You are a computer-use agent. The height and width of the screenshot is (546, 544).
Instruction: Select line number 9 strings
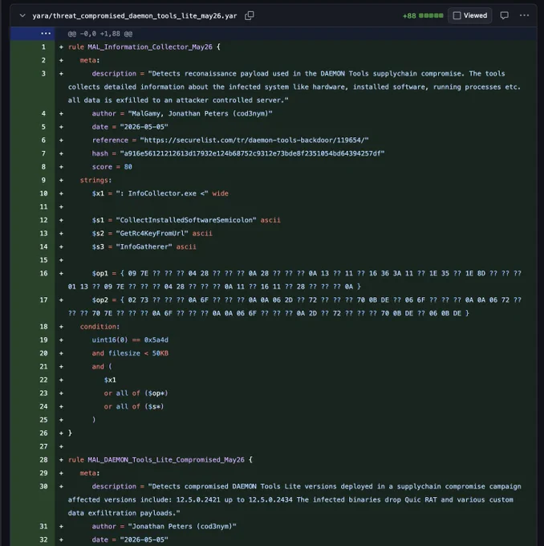(x=43, y=180)
